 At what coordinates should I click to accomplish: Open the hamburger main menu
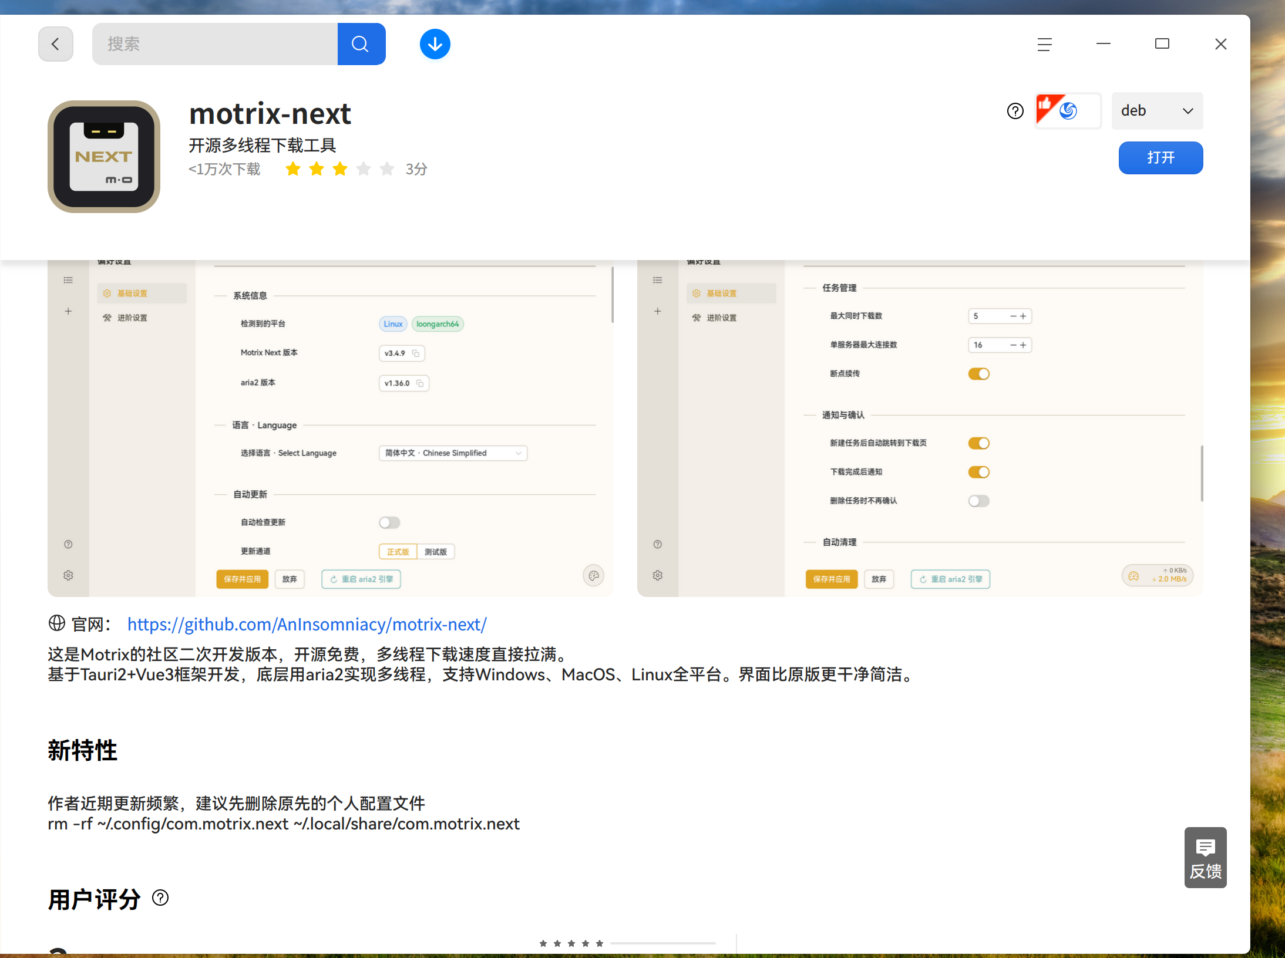click(x=1045, y=45)
